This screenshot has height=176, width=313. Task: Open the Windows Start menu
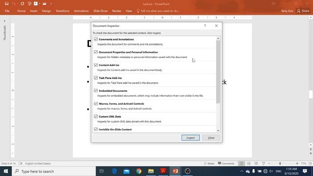6,171
